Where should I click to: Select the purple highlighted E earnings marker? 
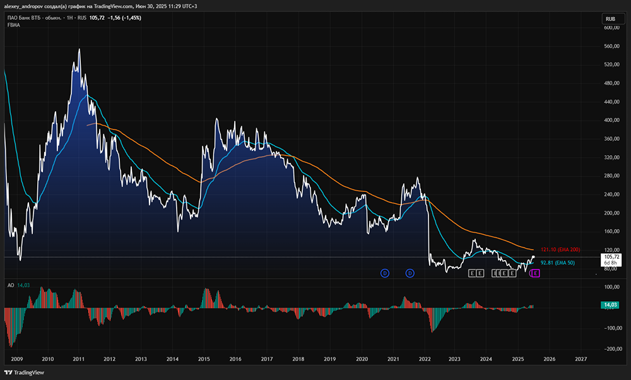[536, 273]
